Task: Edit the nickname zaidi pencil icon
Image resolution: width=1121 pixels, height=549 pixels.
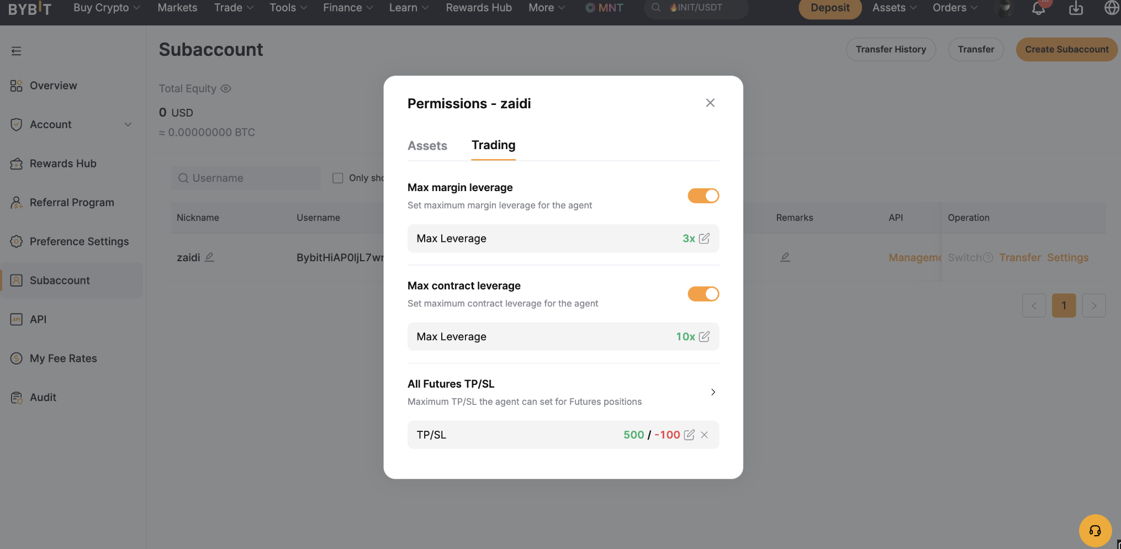Action: click(209, 257)
